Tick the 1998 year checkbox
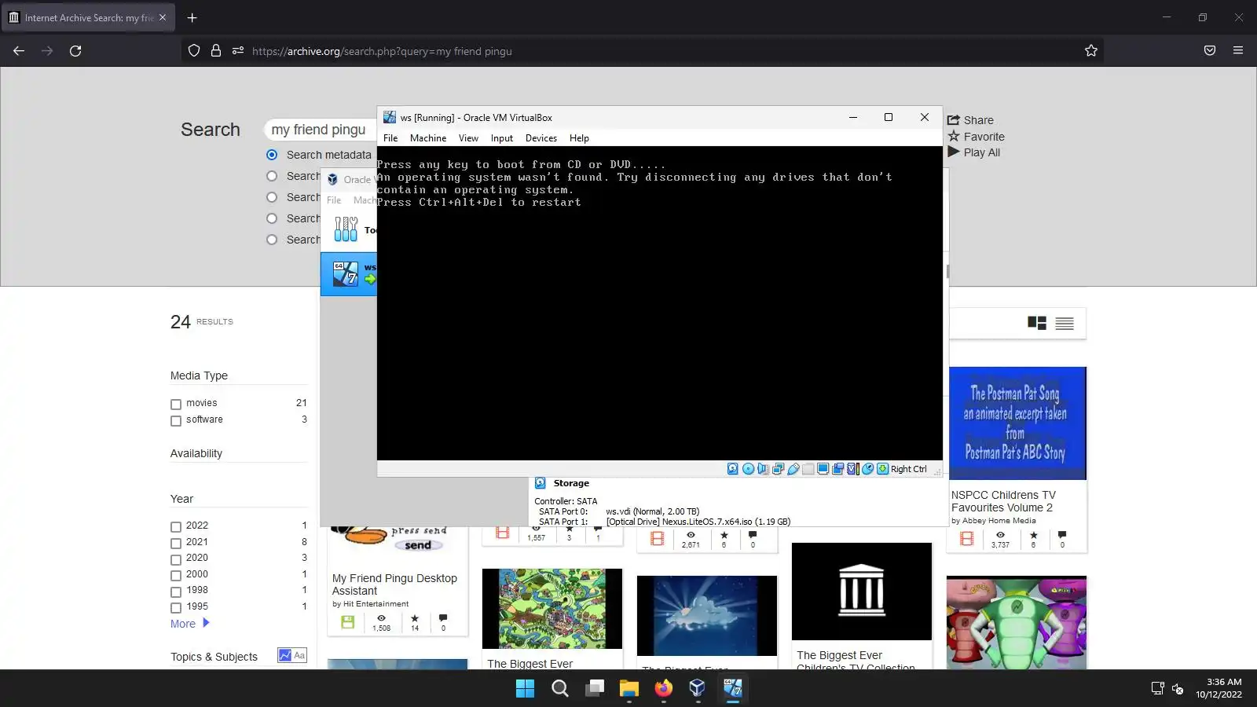 click(176, 592)
